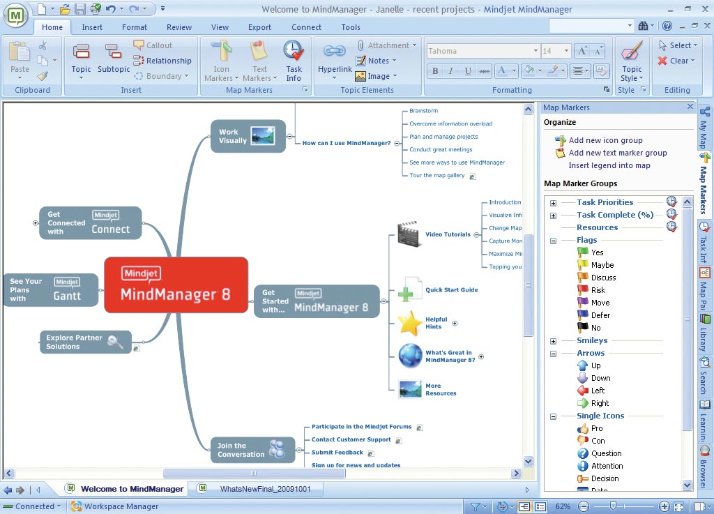Open the Library side panel tab
This screenshot has height=514, width=714.
tap(705, 332)
